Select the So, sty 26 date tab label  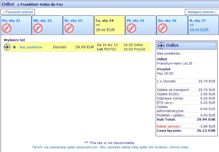[167, 21]
